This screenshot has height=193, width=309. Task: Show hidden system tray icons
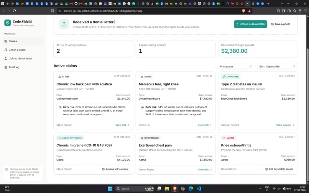[x=260, y=189]
